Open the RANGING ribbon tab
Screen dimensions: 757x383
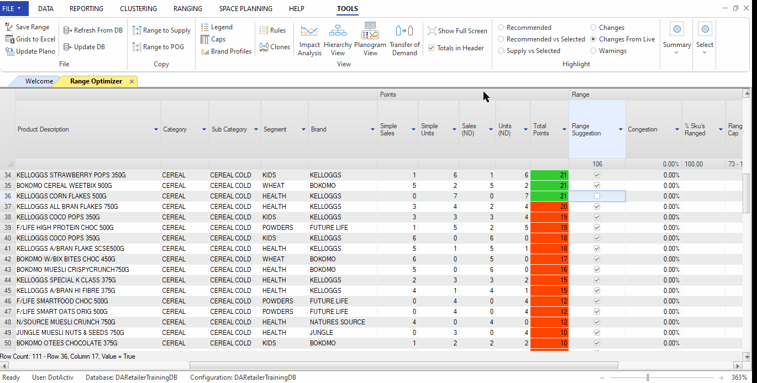188,9
